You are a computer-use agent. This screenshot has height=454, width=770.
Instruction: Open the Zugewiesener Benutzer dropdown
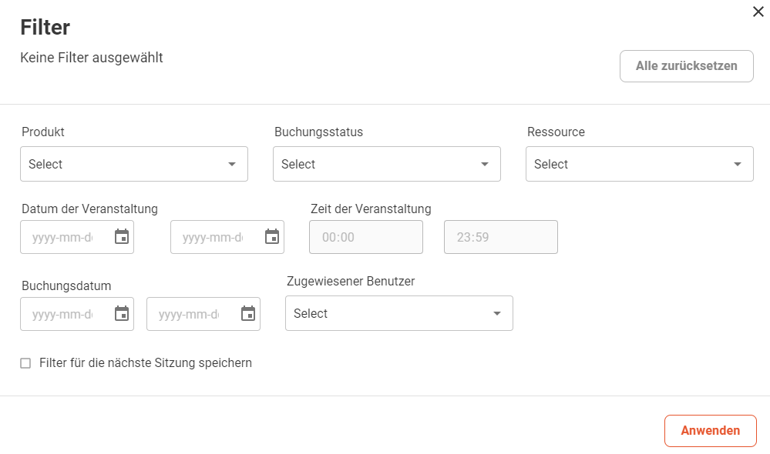click(x=399, y=313)
